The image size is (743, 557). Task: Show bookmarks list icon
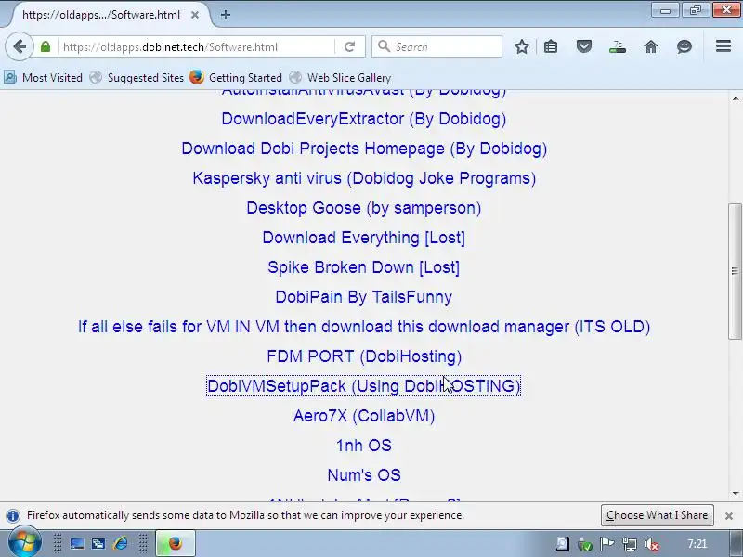coord(551,47)
